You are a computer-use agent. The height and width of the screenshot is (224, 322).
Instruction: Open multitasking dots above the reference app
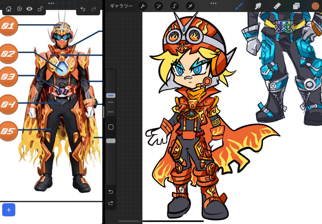pyautogui.click(x=51, y=3)
